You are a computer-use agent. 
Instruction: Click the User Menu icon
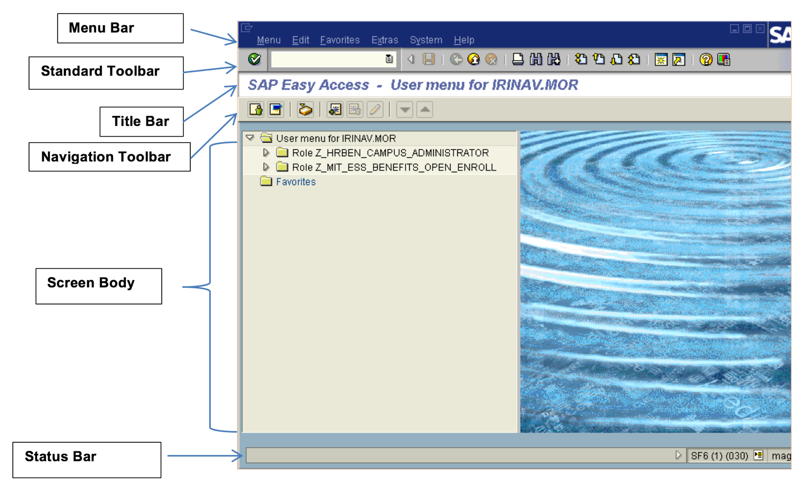[x=256, y=109]
